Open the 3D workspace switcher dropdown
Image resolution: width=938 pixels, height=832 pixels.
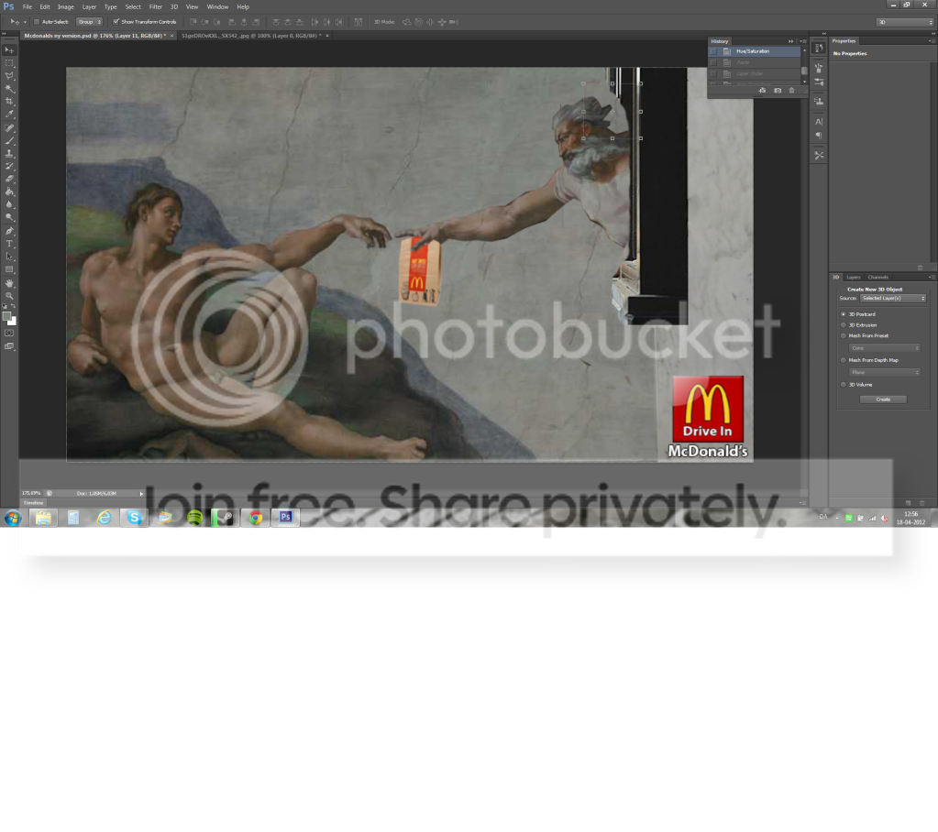pos(904,22)
